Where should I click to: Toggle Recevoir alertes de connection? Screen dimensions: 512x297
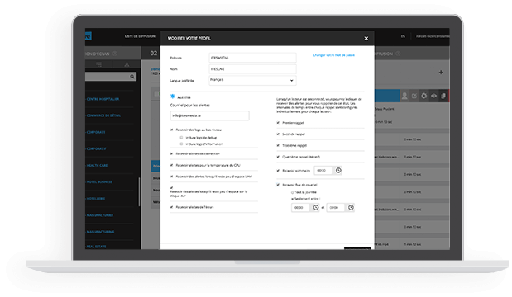coord(171,153)
